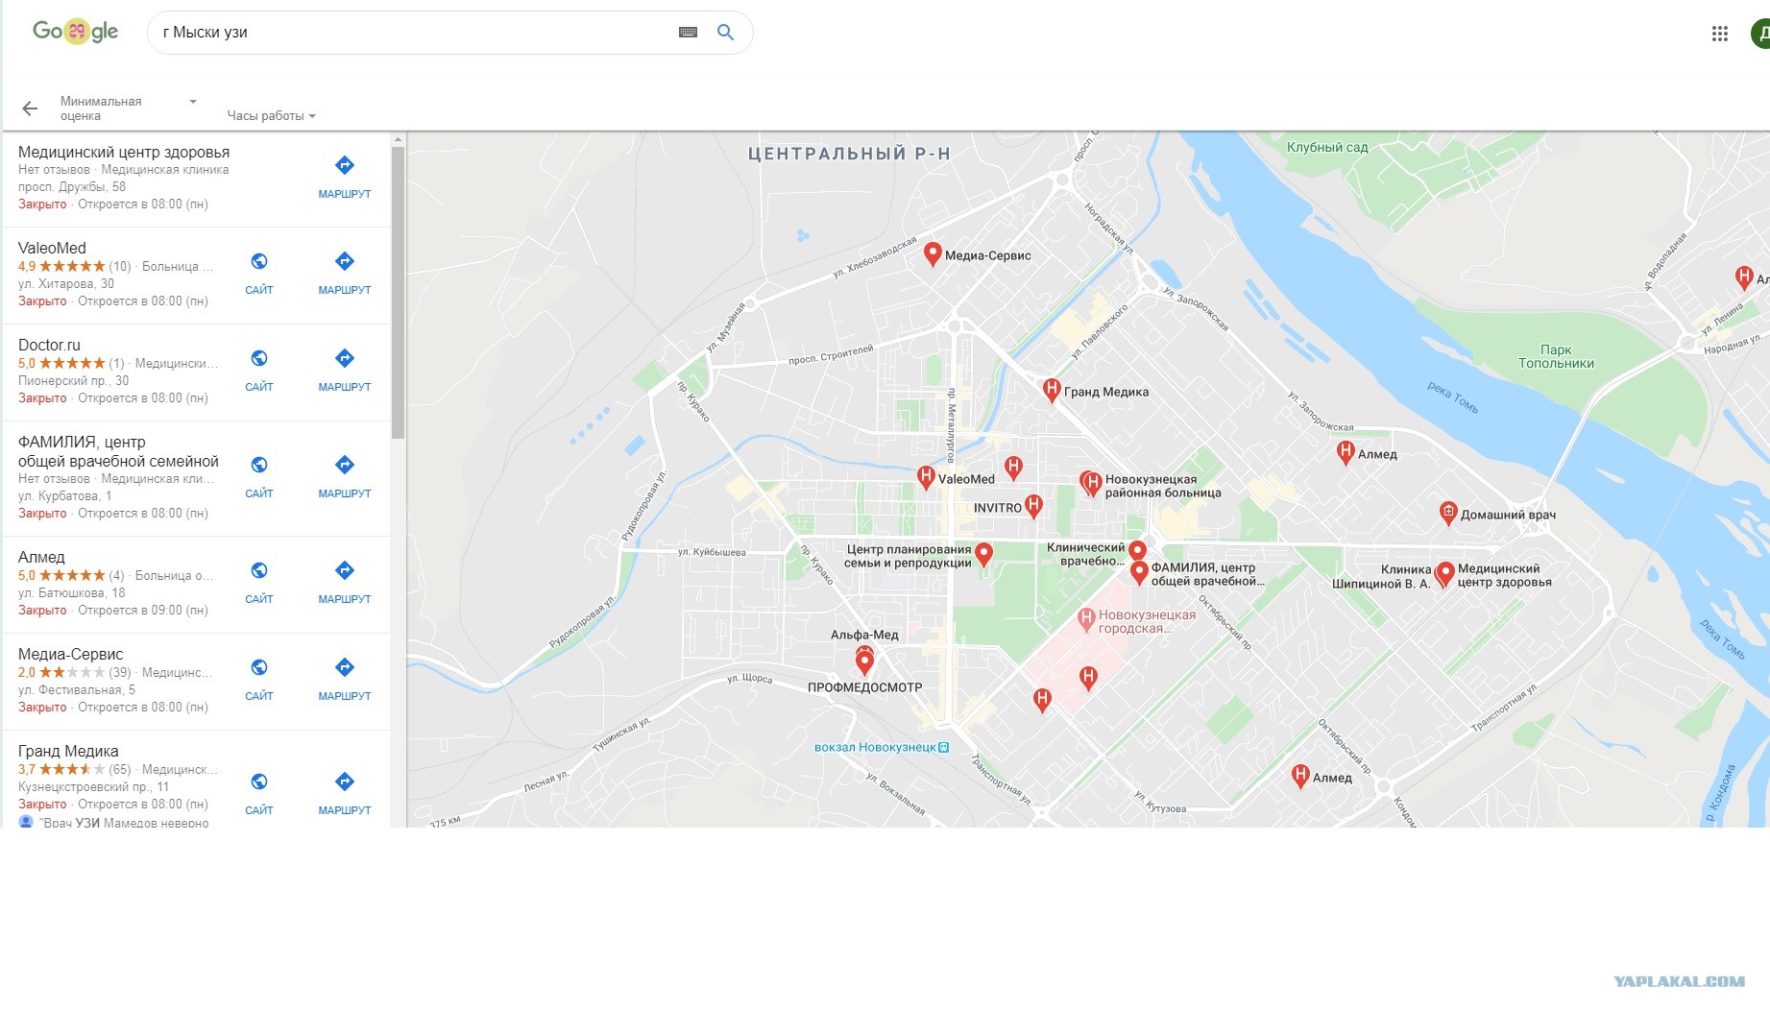Screen dimensions: 1770x1010
Task: Open the Медицинский центр здоровья listing
Action: point(124,152)
